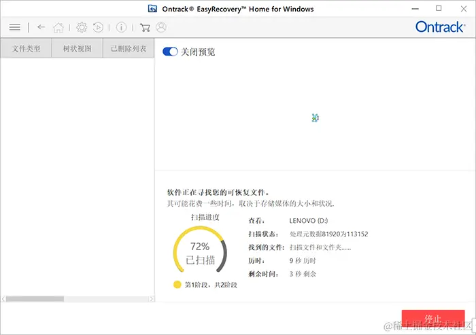476x335 pixels.
Task: Click the remaining time 3 秒 剩余
Action: pyautogui.click(x=303, y=274)
